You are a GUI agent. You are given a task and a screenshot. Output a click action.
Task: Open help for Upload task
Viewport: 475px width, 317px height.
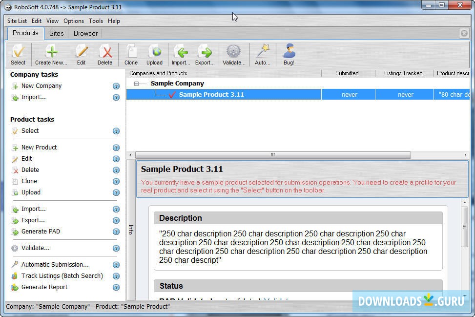pos(116,192)
